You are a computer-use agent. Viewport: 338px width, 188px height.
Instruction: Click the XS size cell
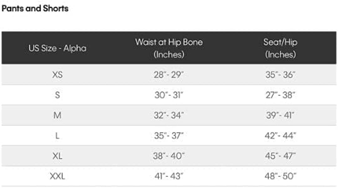(58, 75)
